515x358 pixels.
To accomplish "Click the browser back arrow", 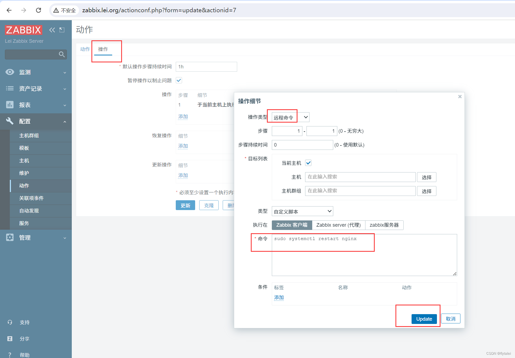I will (9, 10).
